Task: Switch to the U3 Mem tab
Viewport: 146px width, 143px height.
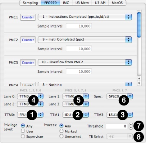Action: [82, 3]
